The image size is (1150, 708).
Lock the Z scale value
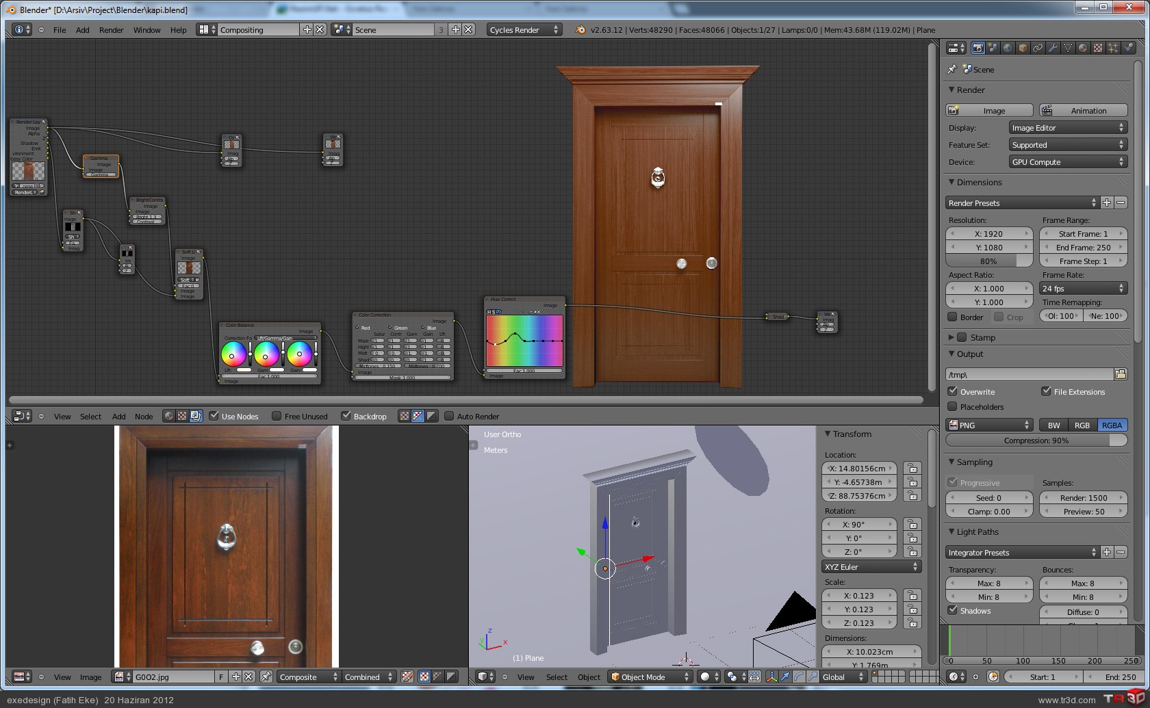[912, 622]
